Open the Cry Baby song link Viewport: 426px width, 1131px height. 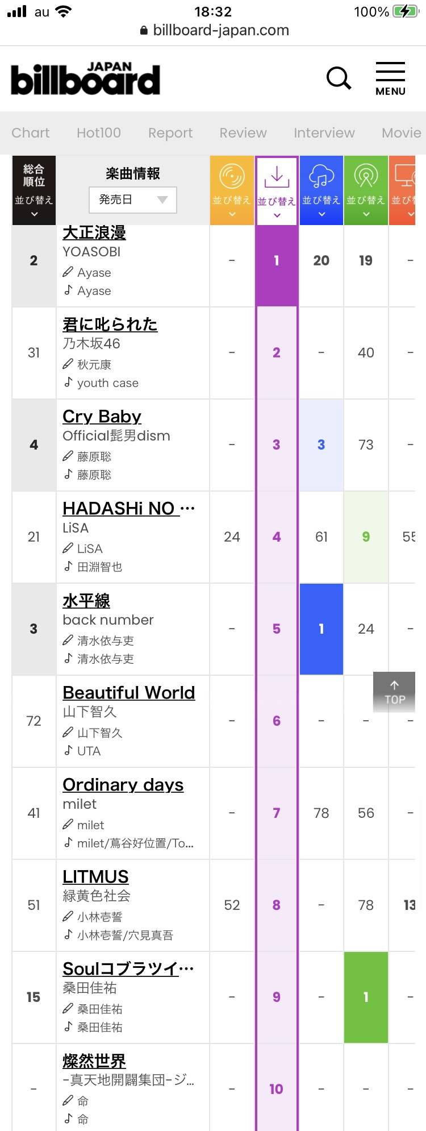click(x=102, y=417)
